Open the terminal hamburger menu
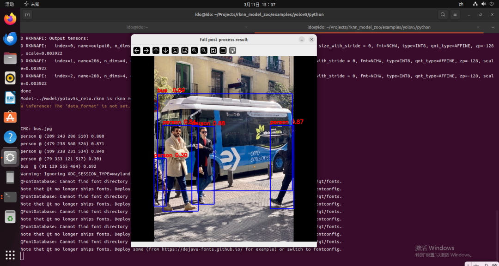Image resolution: width=499 pixels, height=266 pixels. coord(455,15)
